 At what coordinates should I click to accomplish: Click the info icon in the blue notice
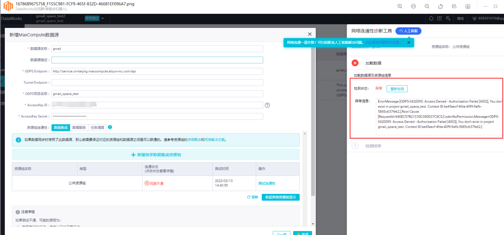click(18, 140)
